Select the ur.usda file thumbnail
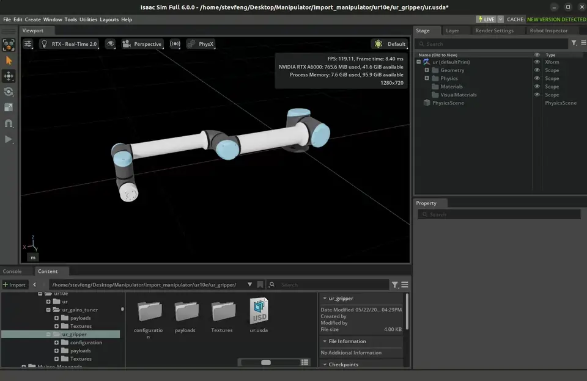Image resolution: width=587 pixels, height=381 pixels. (x=259, y=315)
